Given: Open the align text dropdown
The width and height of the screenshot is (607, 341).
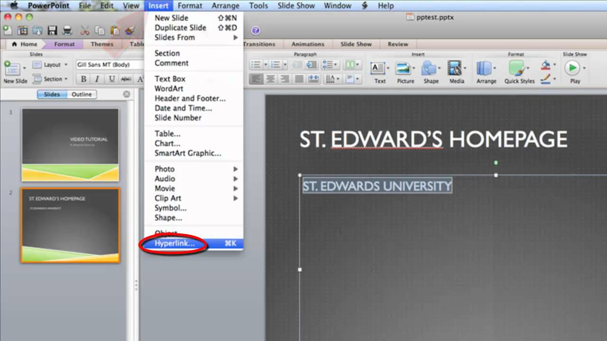Looking at the screenshot, I should 353,79.
